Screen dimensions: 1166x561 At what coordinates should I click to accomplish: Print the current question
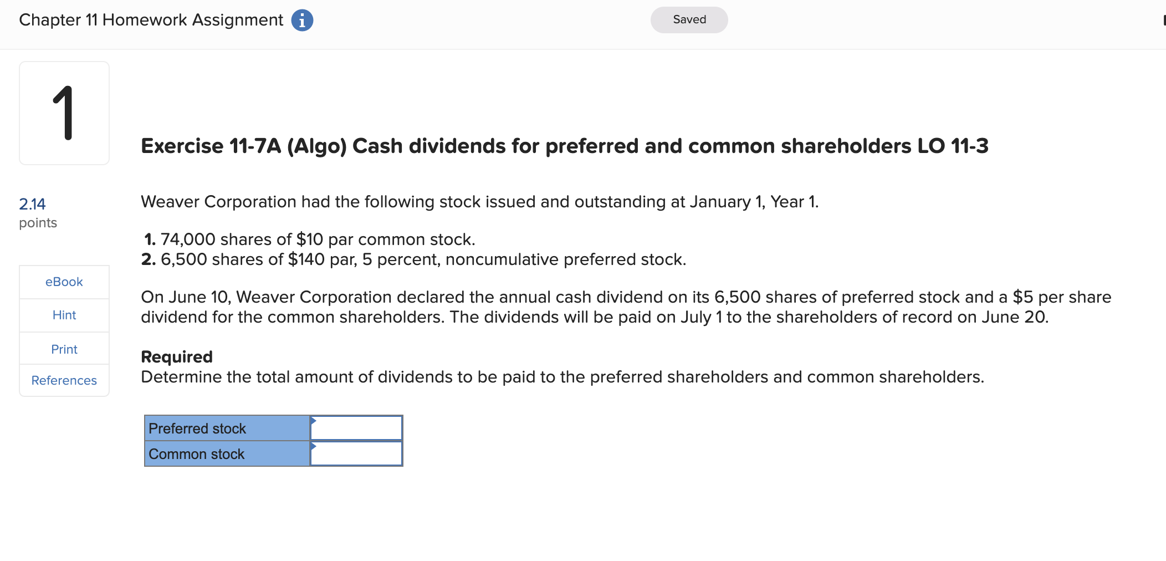(x=64, y=349)
